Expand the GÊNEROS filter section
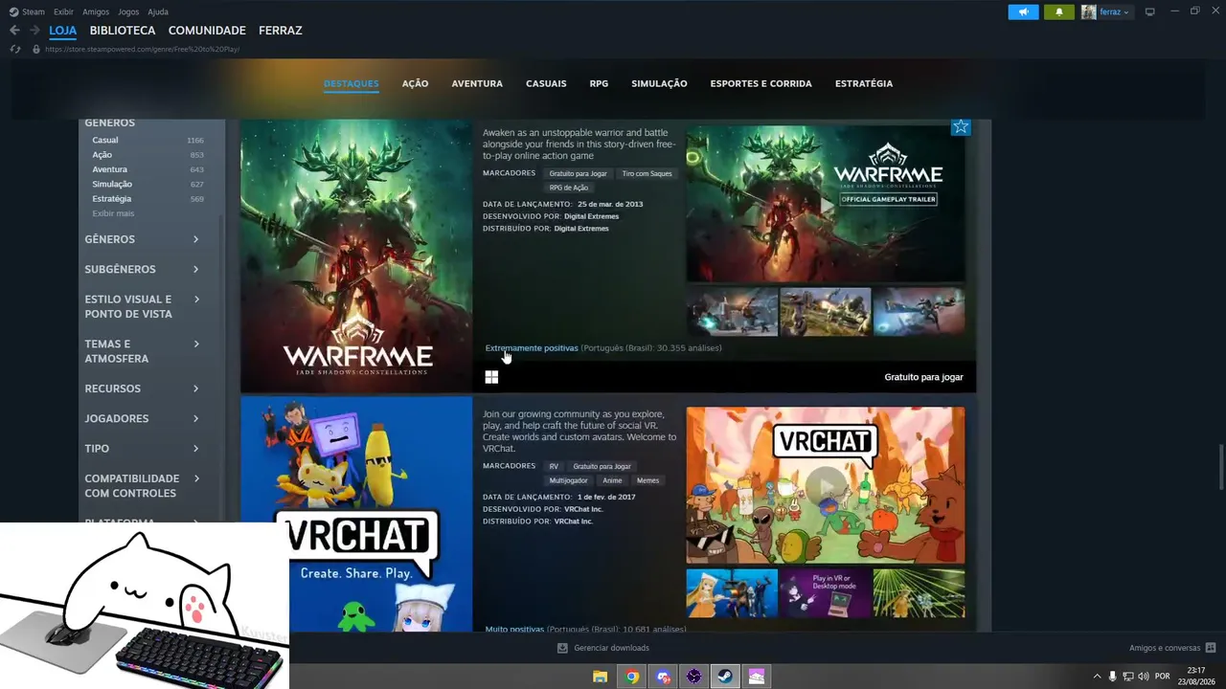Screen dimensions: 1226x689 [142, 239]
